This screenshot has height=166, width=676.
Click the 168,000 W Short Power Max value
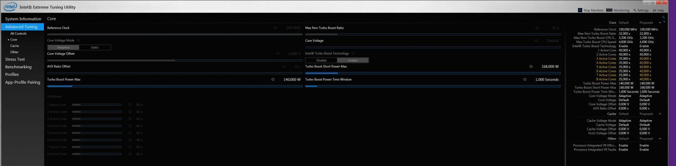click(x=550, y=67)
